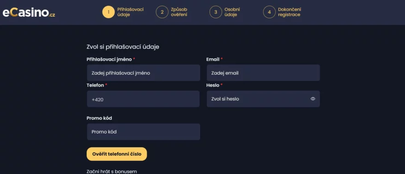Click into the Telefon +420 field

click(x=143, y=99)
